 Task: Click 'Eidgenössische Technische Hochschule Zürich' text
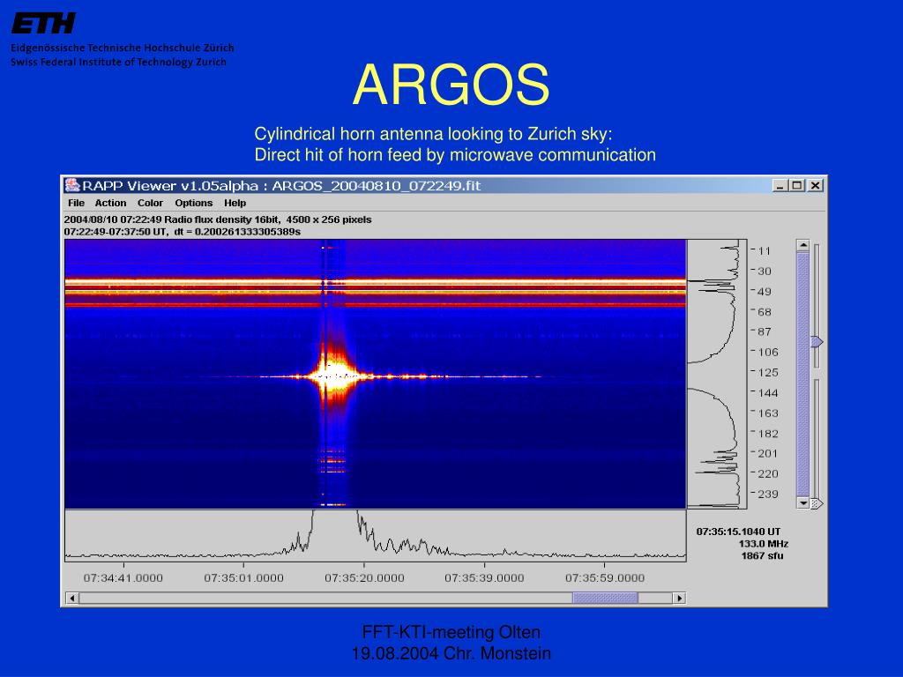pos(122,48)
